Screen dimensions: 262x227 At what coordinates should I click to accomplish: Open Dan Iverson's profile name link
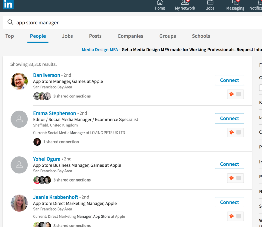click(47, 75)
